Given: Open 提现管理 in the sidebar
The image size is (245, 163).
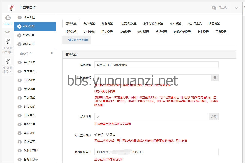Looking at the screenshot, I should click(x=29, y=115).
